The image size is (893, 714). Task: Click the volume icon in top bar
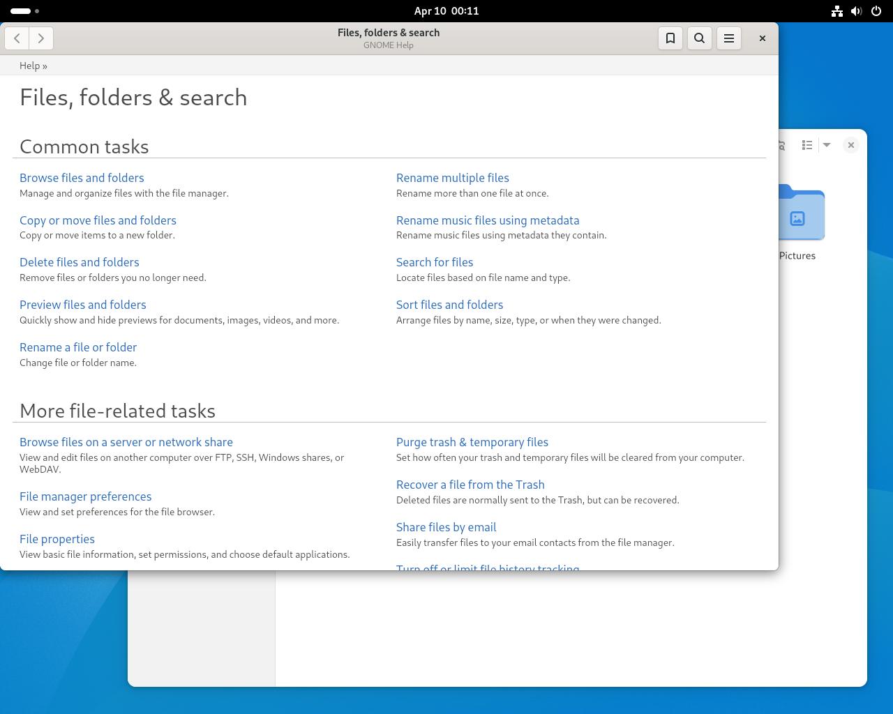[x=857, y=10]
